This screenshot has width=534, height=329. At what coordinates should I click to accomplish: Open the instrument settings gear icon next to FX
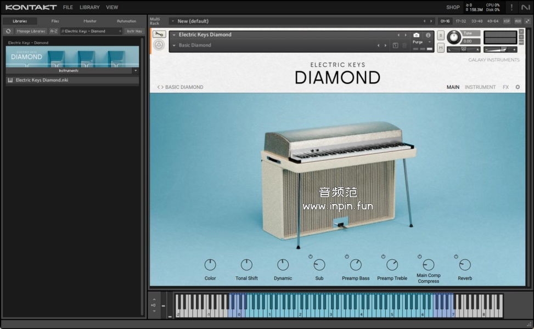click(518, 87)
